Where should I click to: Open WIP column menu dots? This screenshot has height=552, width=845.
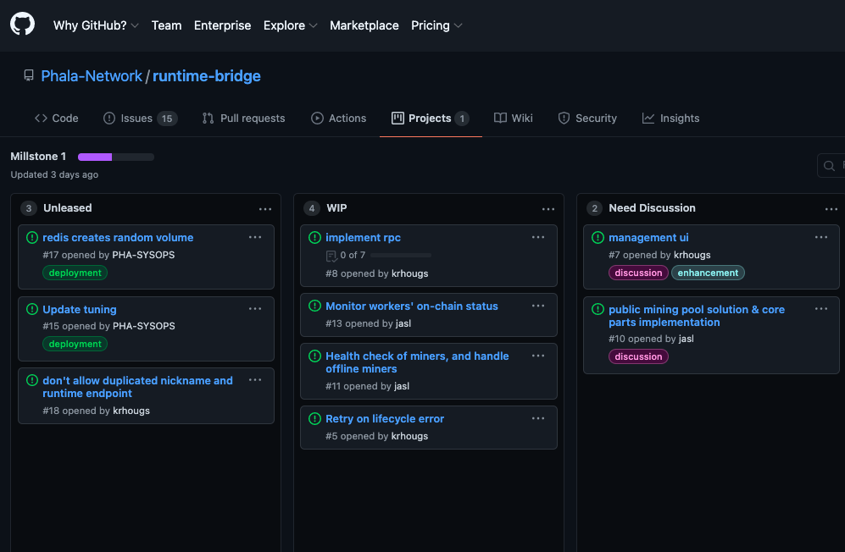[548, 209]
